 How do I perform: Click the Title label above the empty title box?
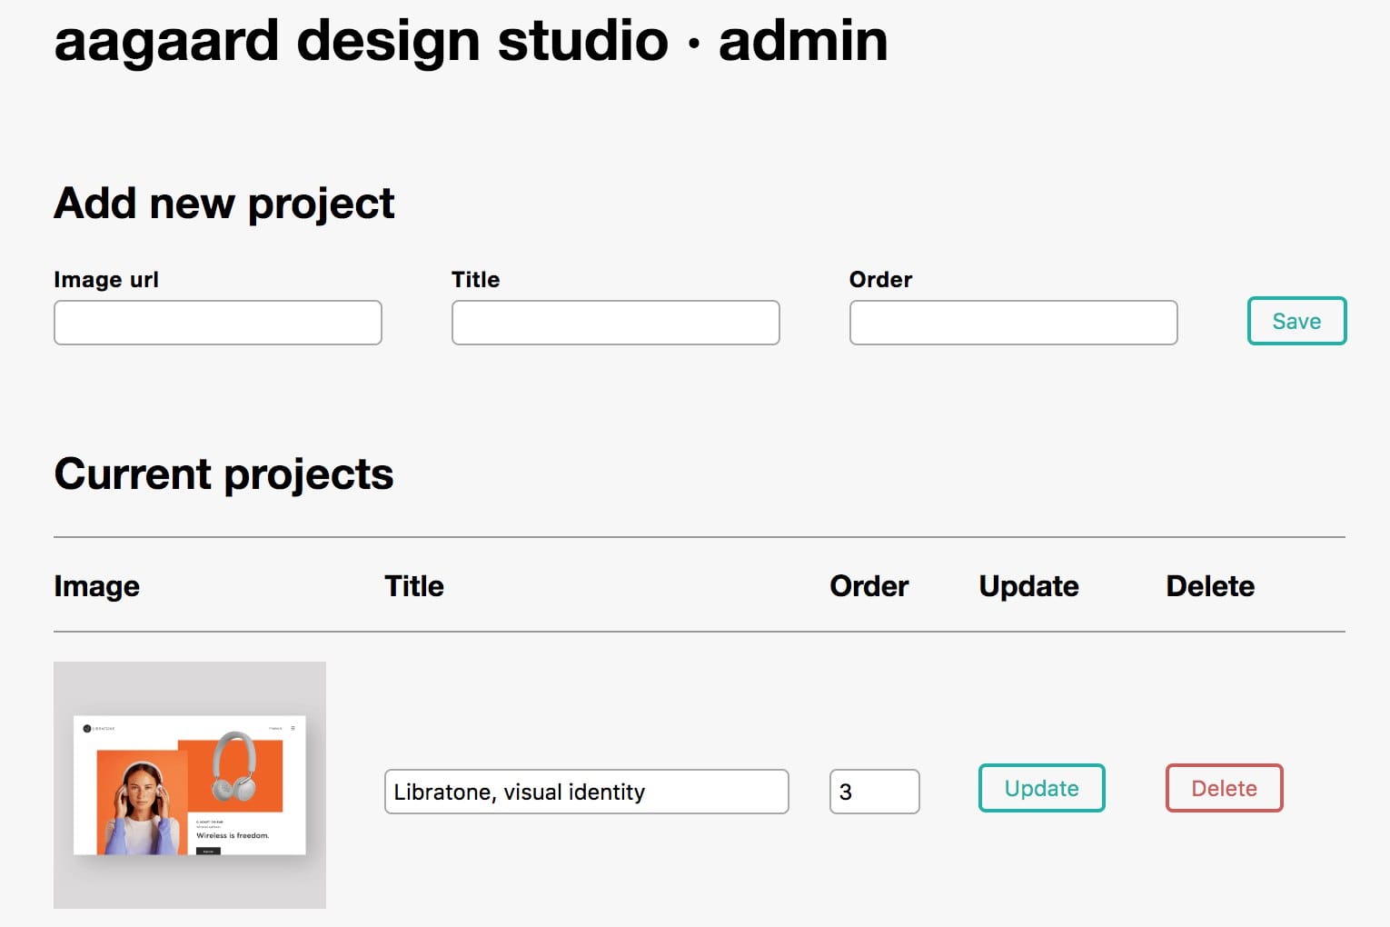[x=475, y=279]
